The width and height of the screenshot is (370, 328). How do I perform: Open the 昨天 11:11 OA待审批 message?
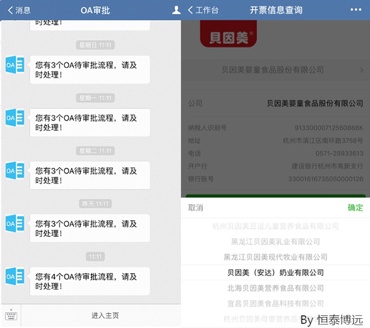point(90,228)
